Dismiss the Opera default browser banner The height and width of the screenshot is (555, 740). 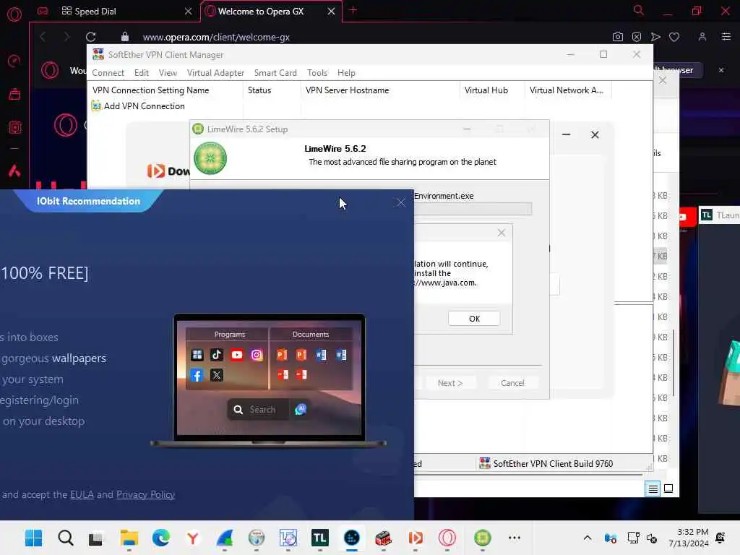[x=721, y=70]
